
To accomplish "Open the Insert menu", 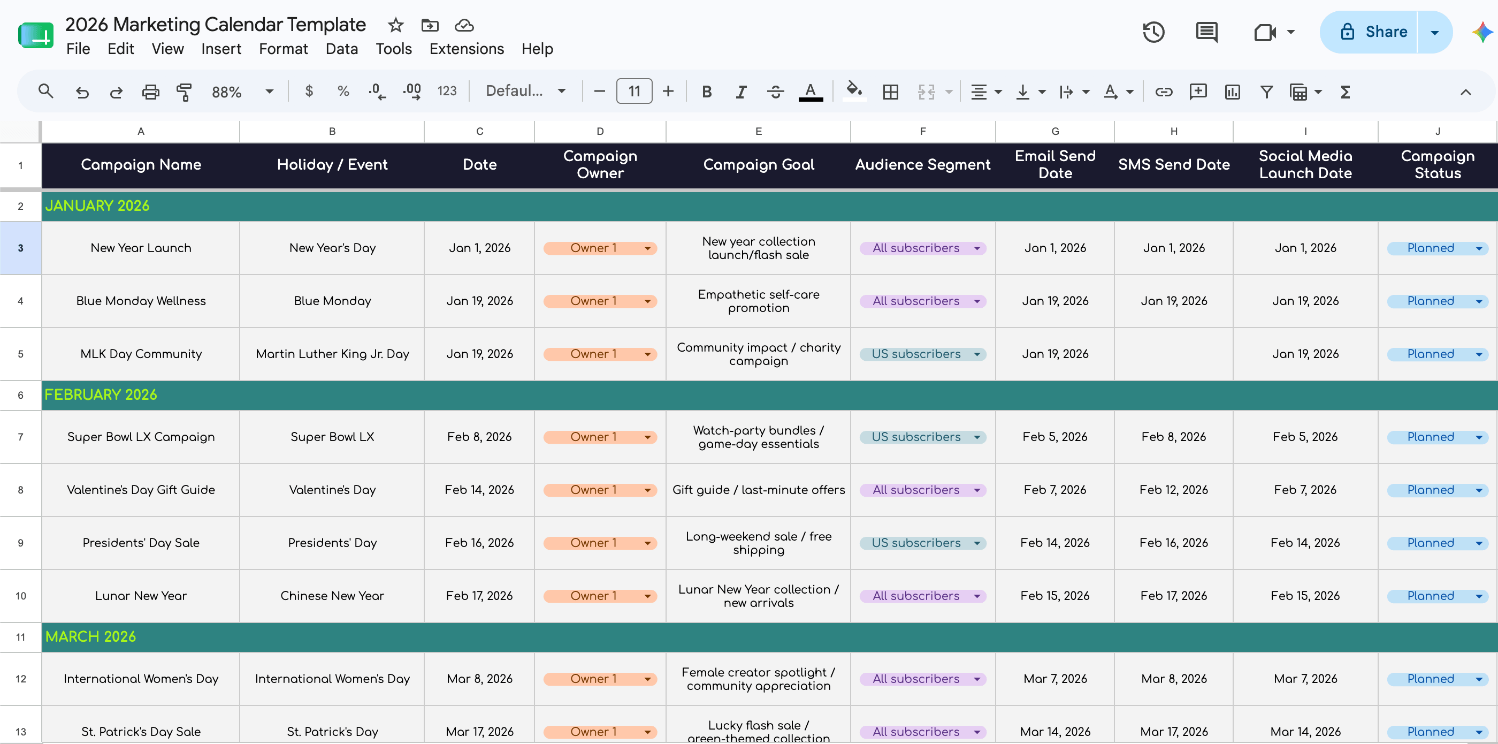I will pyautogui.click(x=221, y=49).
